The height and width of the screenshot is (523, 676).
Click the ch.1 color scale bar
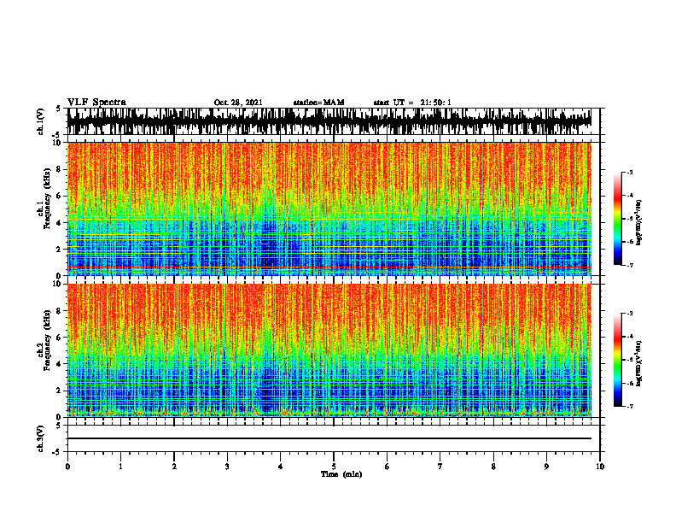click(617, 219)
